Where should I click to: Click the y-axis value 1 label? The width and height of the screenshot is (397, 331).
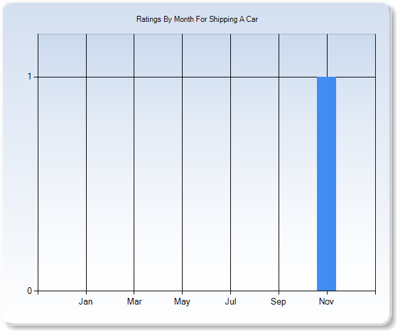coord(30,77)
